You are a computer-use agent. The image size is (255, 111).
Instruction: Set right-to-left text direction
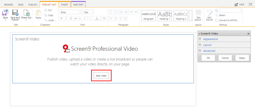[x=136, y=12]
